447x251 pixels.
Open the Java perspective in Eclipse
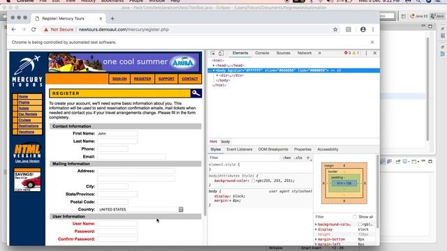click(437, 16)
